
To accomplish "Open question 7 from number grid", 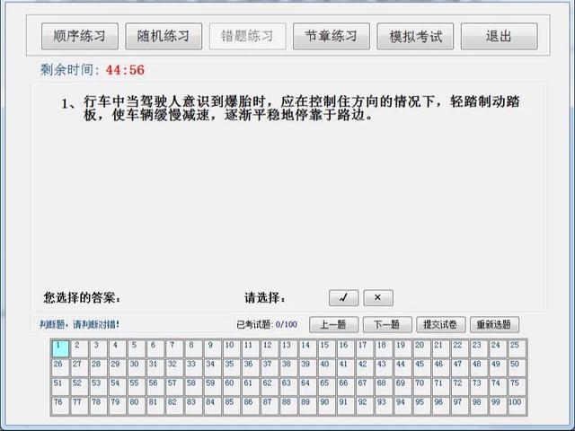I will tap(174, 348).
